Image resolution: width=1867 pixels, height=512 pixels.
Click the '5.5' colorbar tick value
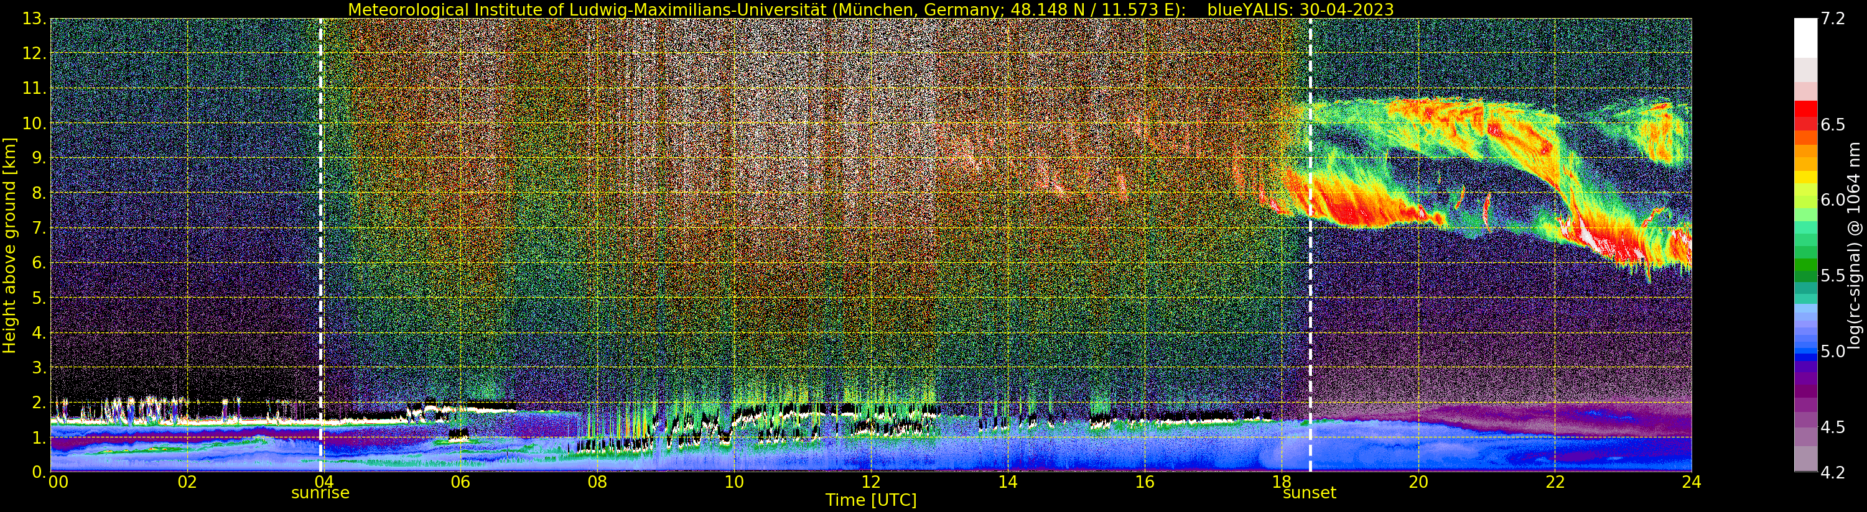tap(1833, 276)
